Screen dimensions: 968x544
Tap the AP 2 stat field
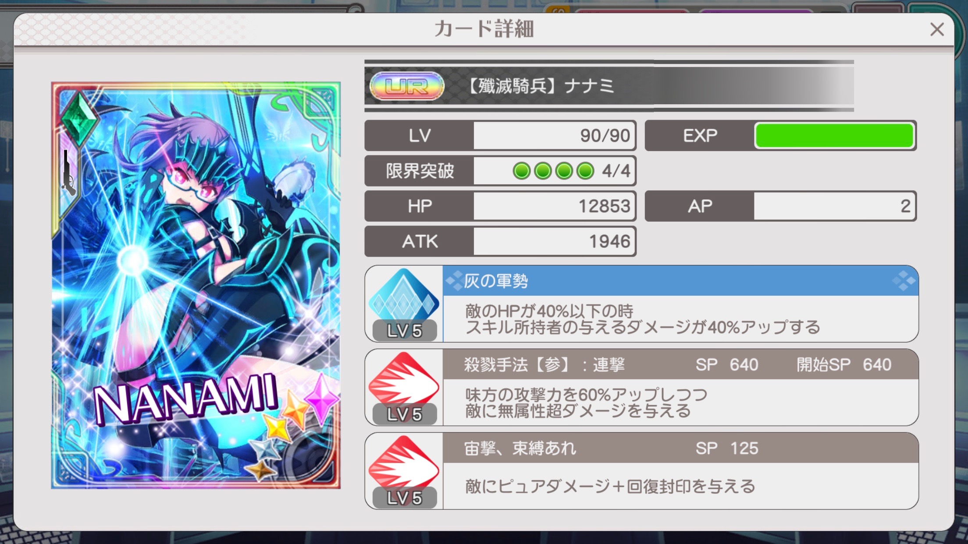point(781,206)
